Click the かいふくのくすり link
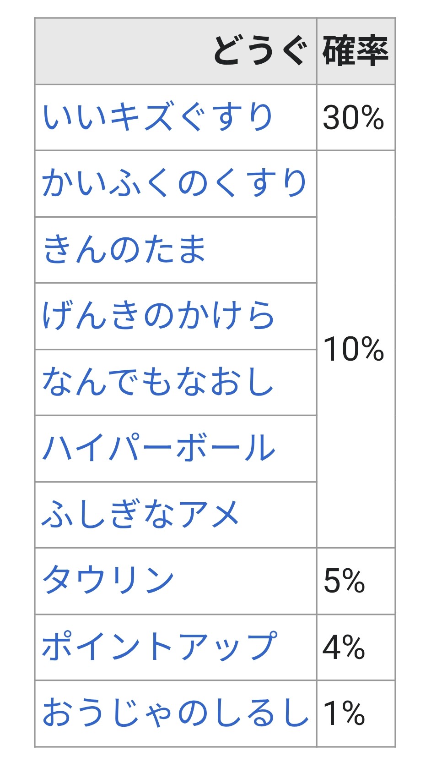Image resolution: width=442 pixels, height=763 pixels. [174, 183]
